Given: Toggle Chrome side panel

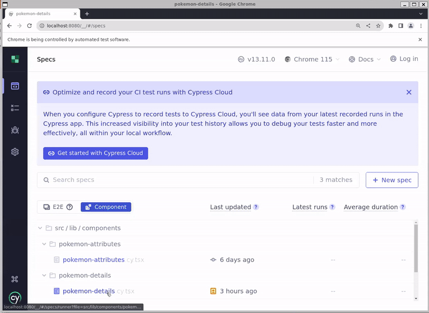Looking at the screenshot, I should (401, 26).
